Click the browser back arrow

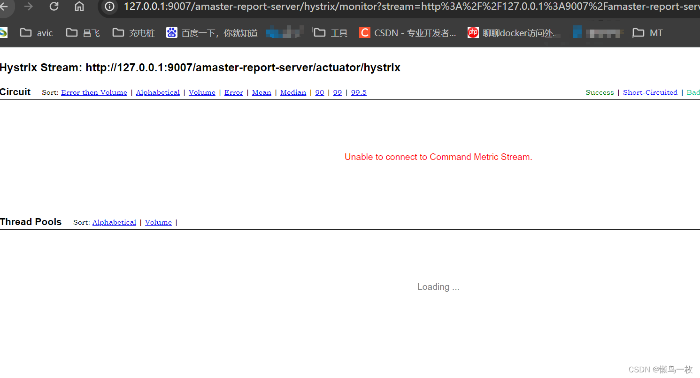[x=5, y=7]
